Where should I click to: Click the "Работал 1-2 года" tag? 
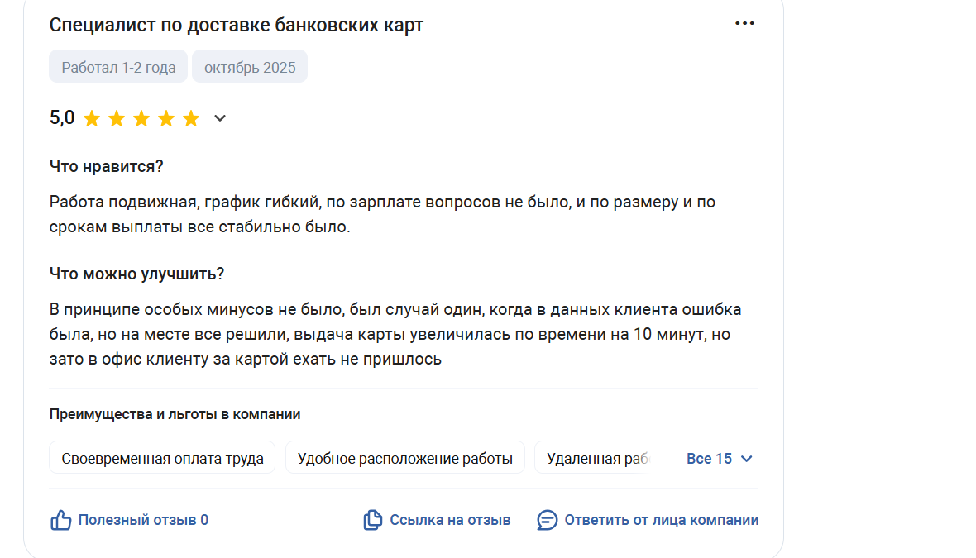click(118, 67)
